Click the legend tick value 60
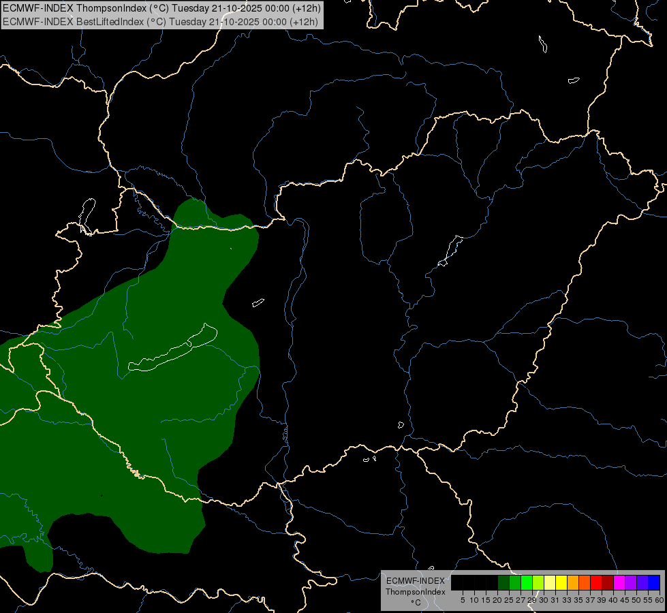This screenshot has width=667, height=613. 660,600
